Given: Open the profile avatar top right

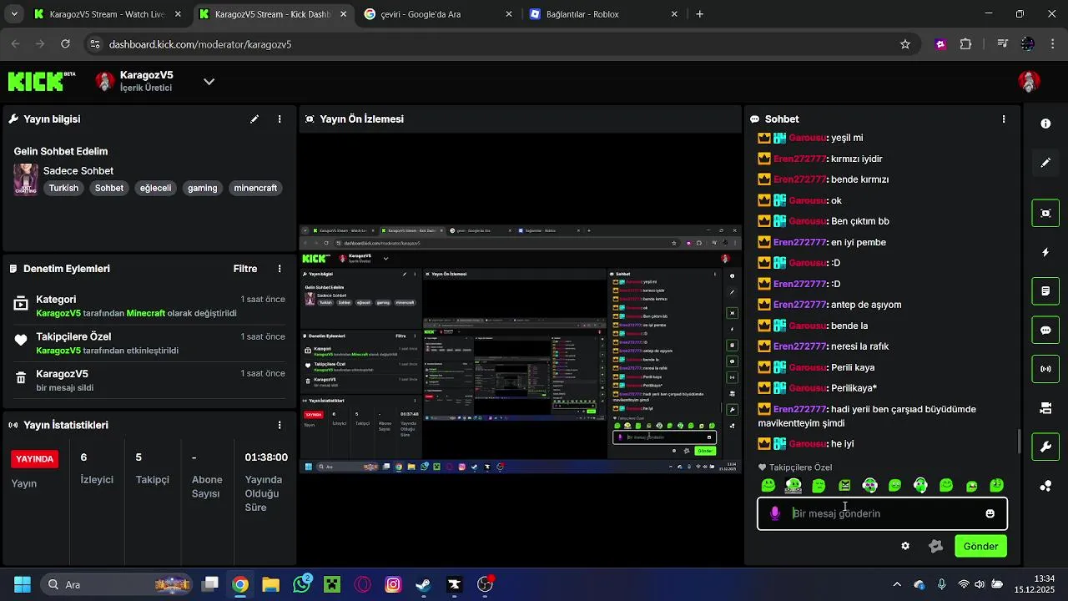Looking at the screenshot, I should 1030,81.
